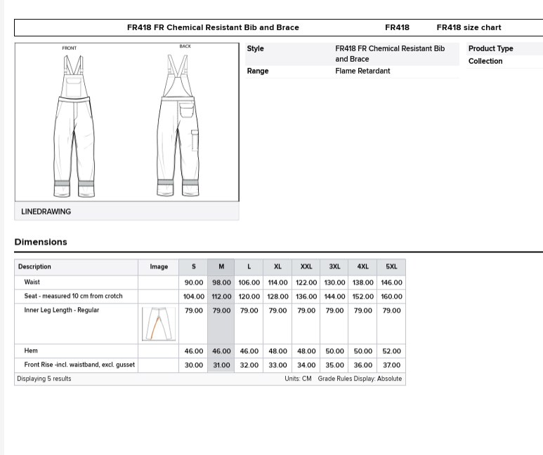Image resolution: width=543 pixels, height=455 pixels.
Task: Select the S size column header
Action: tap(193, 267)
